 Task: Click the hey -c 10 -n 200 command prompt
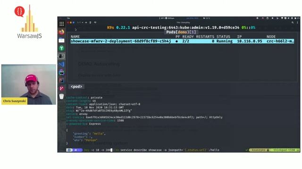tap(98, 150)
